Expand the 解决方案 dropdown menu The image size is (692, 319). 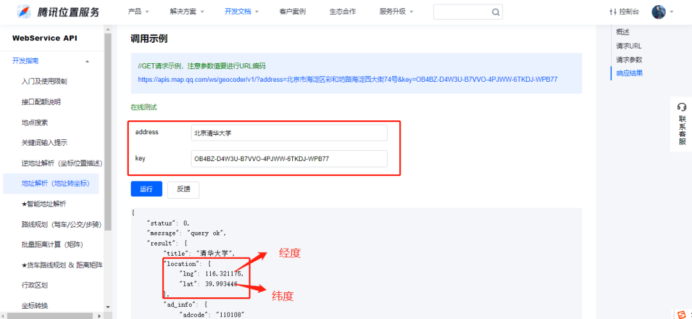pyautogui.click(x=186, y=12)
